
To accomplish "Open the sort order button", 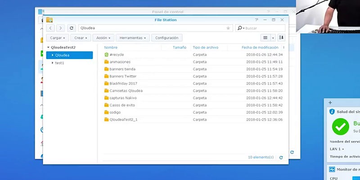I will tap(281, 38).
